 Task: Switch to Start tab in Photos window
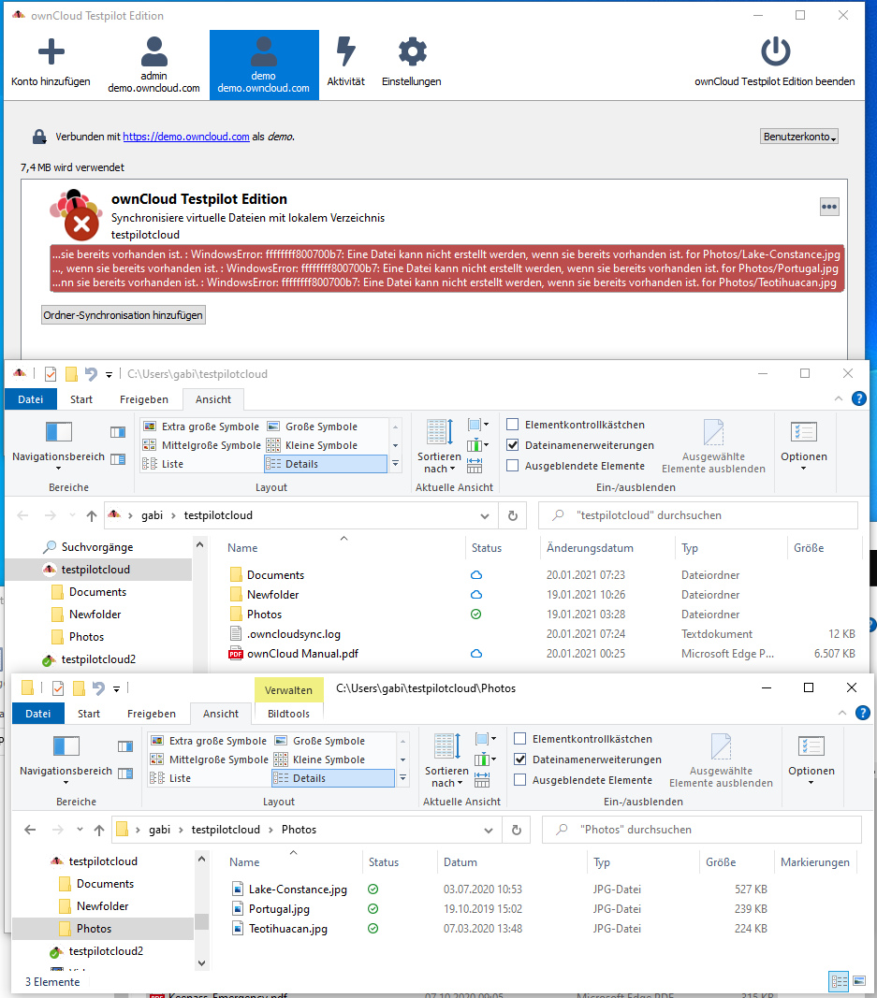(x=89, y=714)
